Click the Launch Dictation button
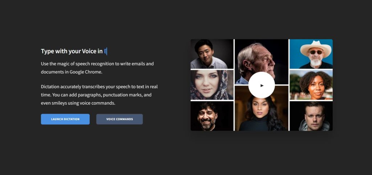This screenshot has width=372, height=175. 65,119
